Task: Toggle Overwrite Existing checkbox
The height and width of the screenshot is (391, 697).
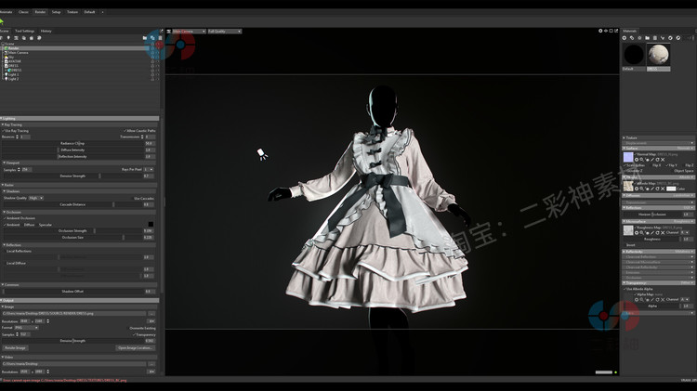Action: [x=142, y=328]
